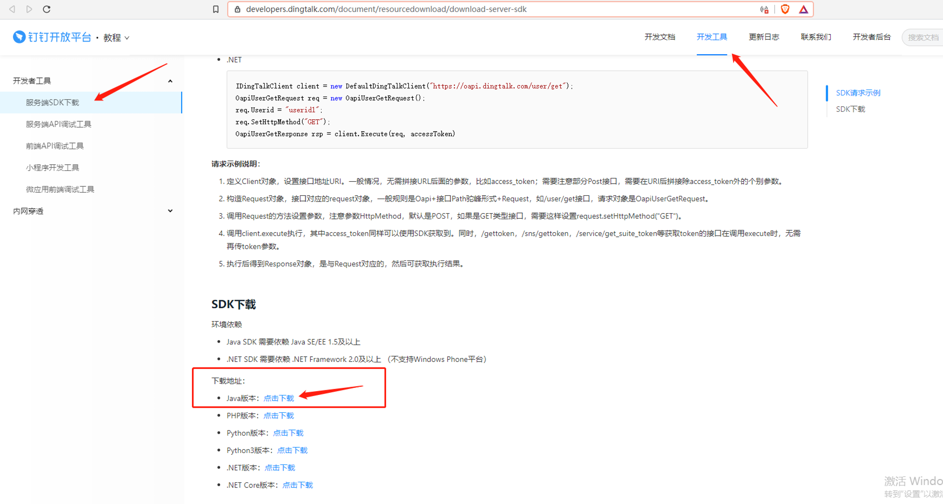Viewport: 943px width, 504px height.
Task: Select 服务端API调试工具 in the sidebar
Action: 58,124
